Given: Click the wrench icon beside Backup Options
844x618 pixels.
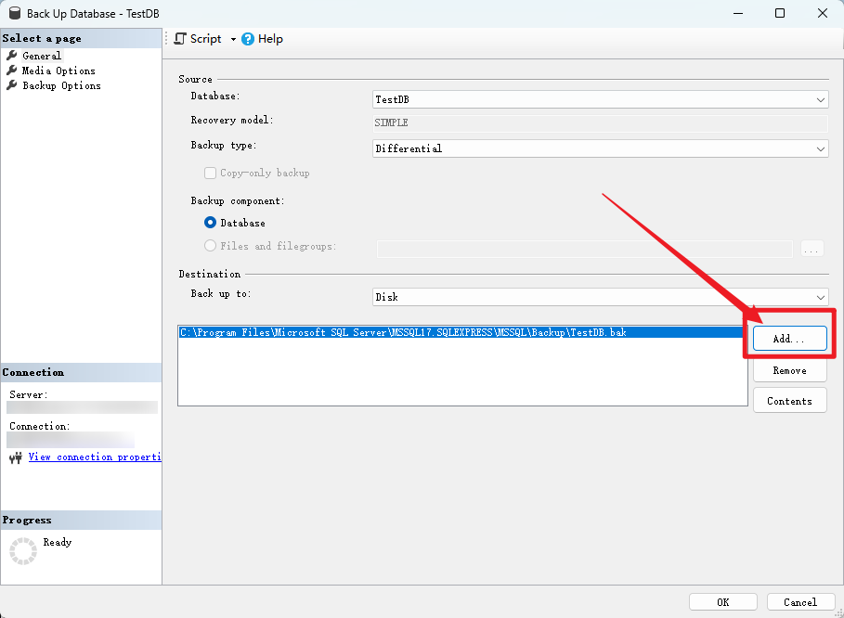Looking at the screenshot, I should [12, 85].
